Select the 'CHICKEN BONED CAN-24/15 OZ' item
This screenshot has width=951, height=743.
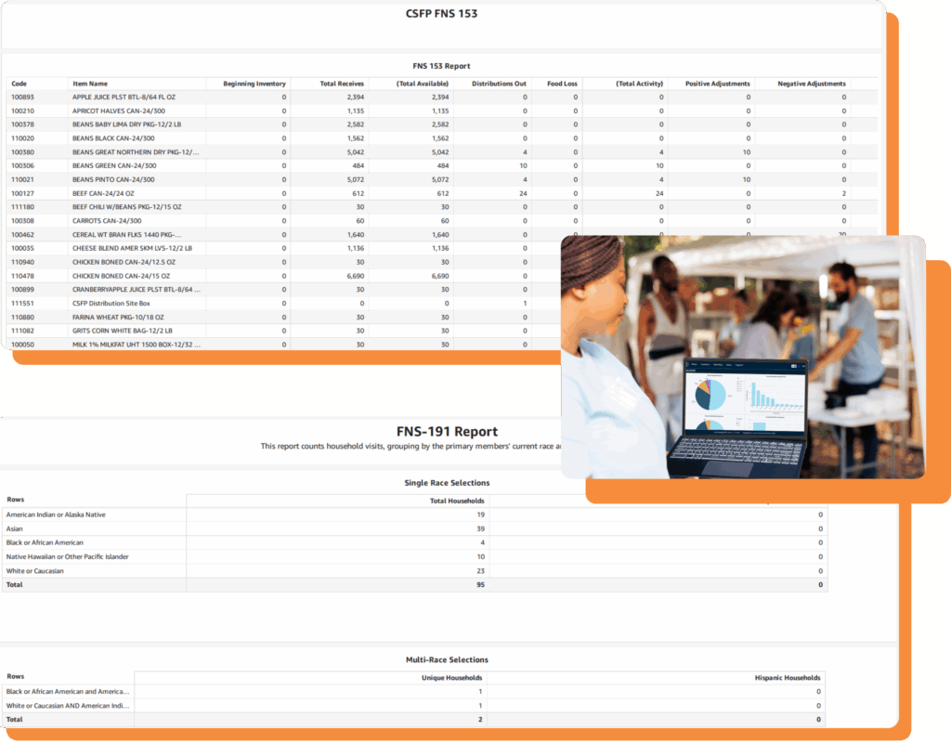pyautogui.click(x=122, y=276)
